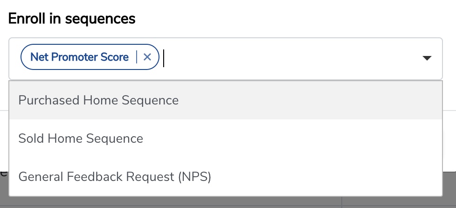The width and height of the screenshot is (456, 208).
Task: Click the Enroll in sequences heading
Action: (72, 19)
